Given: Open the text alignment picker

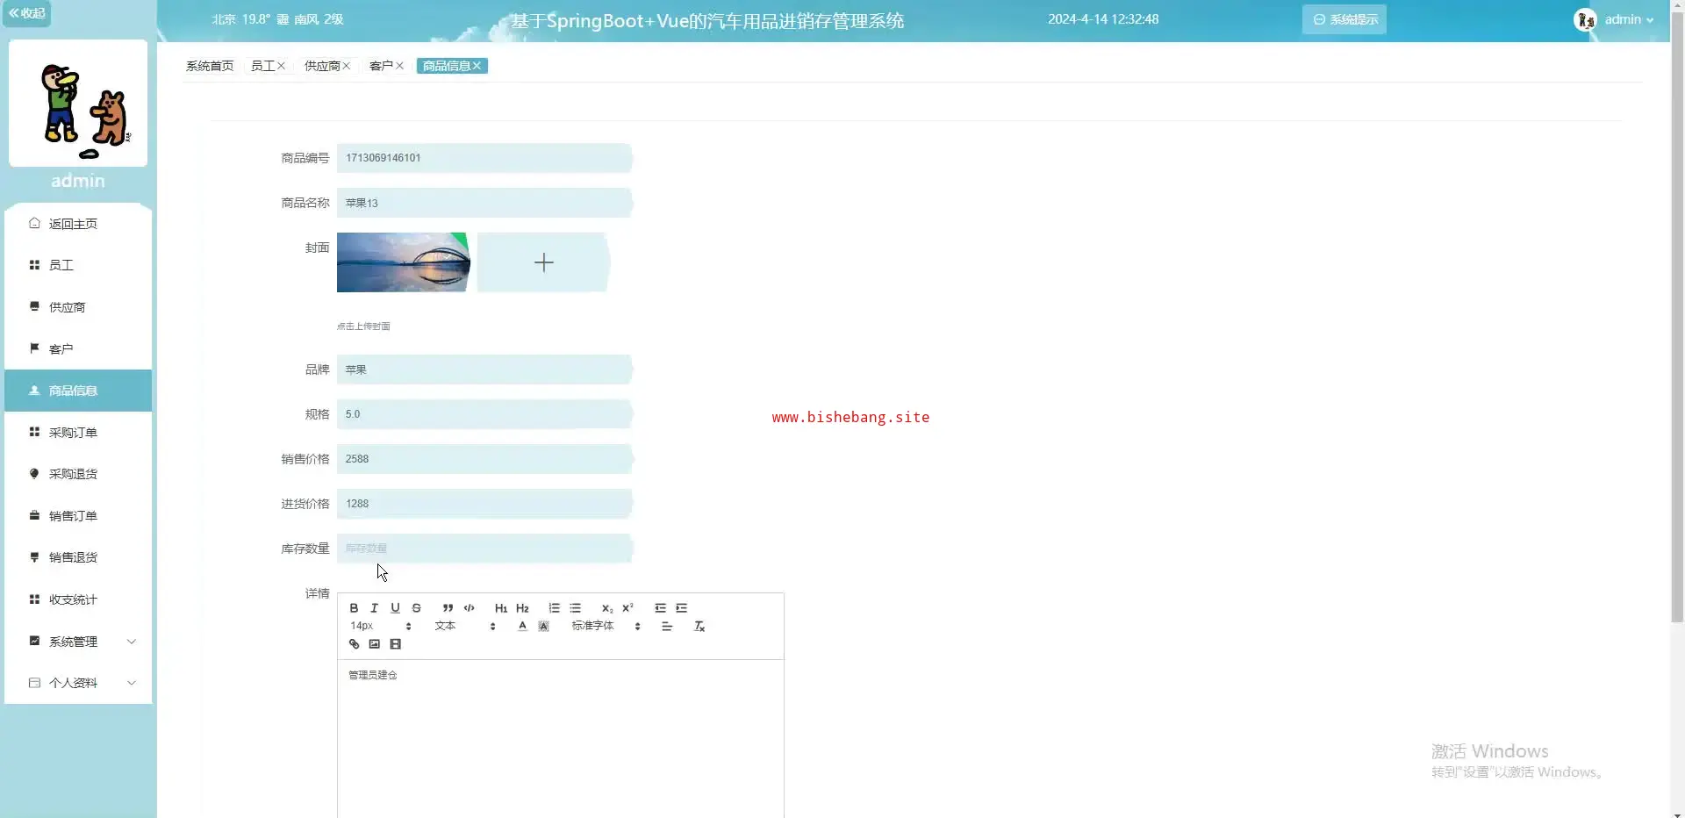Looking at the screenshot, I should tap(667, 627).
